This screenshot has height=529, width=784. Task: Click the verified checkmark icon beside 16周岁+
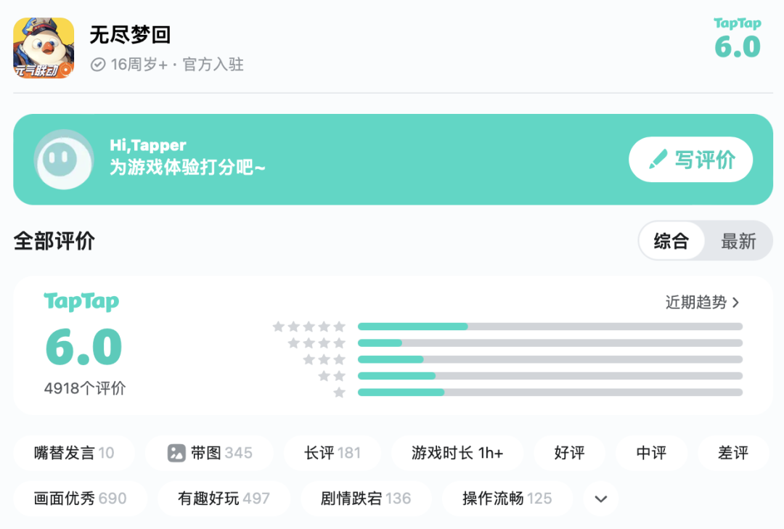tap(98, 65)
